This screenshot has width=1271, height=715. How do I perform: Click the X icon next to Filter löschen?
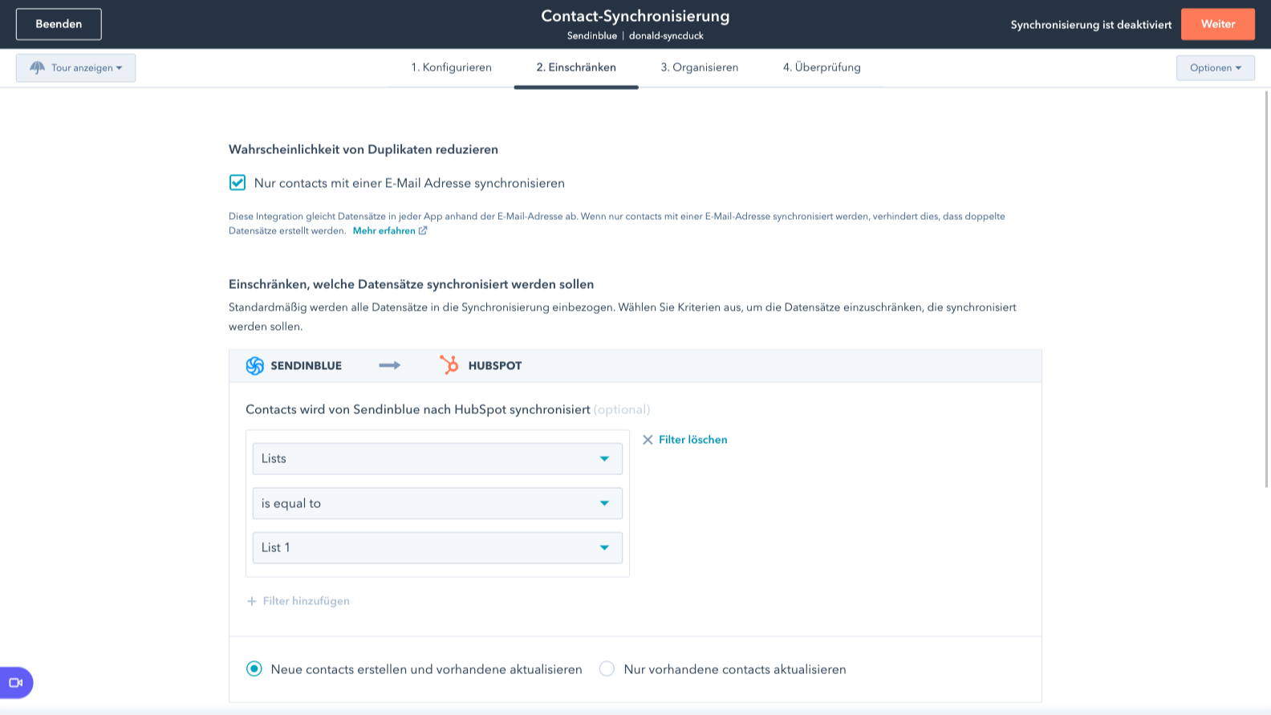(648, 439)
